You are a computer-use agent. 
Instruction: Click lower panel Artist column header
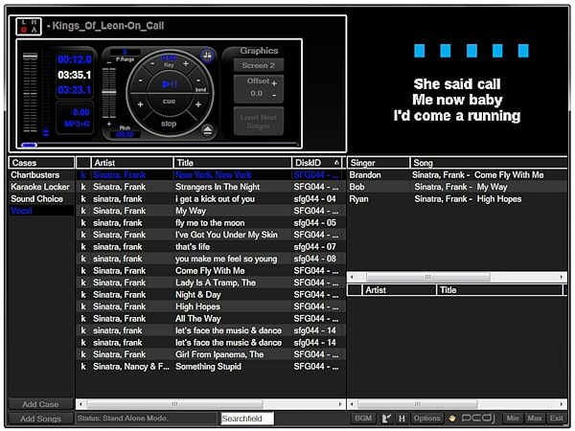(399, 290)
